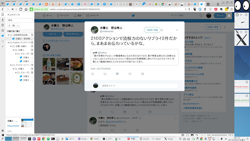Save the tweet to Pocket in dialog
250x141 pixels.
(117, 74)
